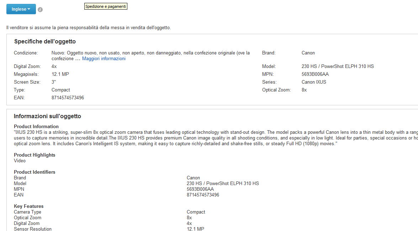Select the "Series:" label
Screen dimensions: 418x231
(x=269, y=82)
